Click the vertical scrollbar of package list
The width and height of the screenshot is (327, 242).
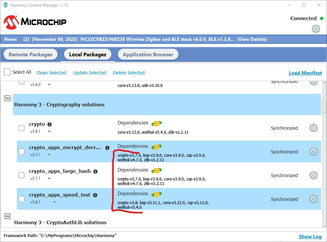point(324,105)
